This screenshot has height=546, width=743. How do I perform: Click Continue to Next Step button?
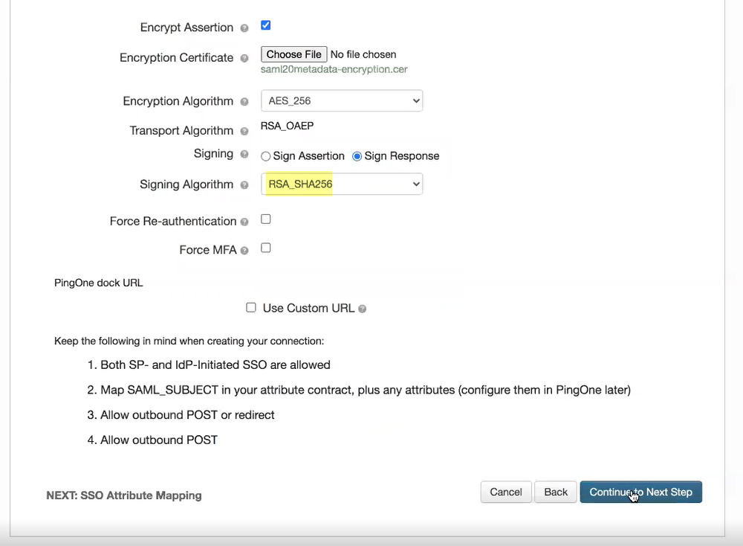(640, 492)
